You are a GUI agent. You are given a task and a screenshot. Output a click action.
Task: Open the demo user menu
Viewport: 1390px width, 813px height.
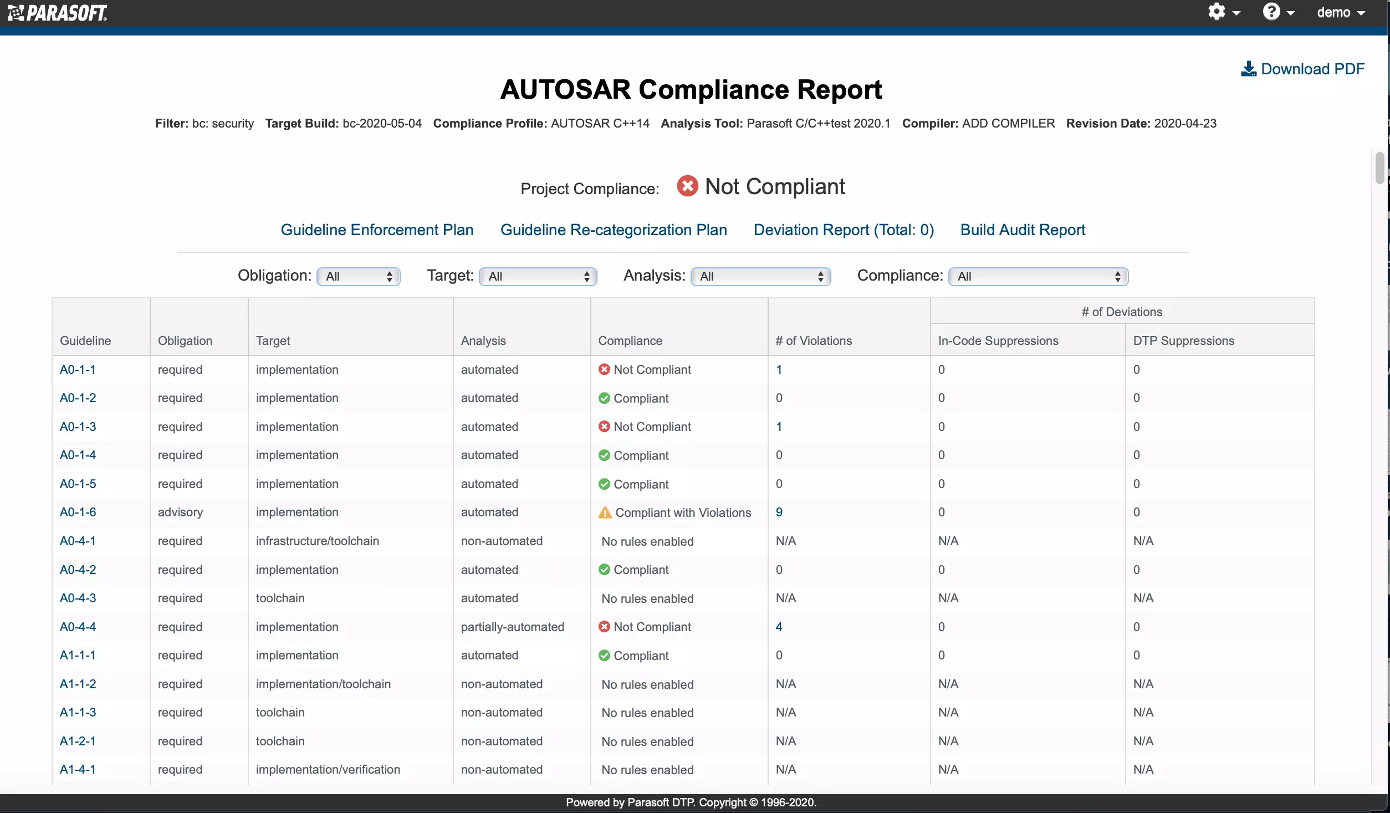tap(1341, 12)
